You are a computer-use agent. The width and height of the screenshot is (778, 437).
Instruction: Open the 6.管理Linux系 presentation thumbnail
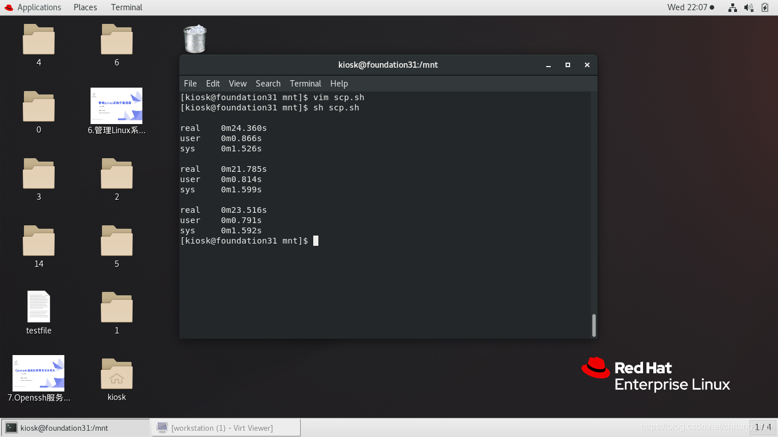[117, 106]
